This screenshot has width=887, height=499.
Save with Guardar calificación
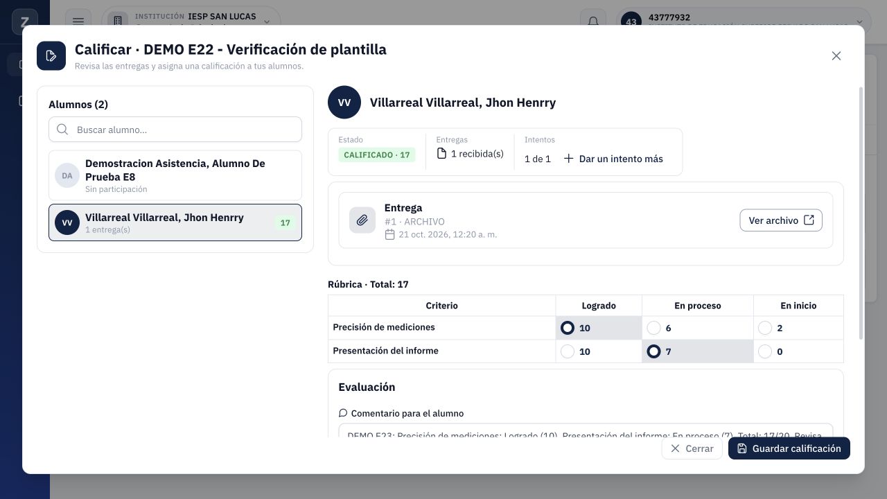pos(789,448)
